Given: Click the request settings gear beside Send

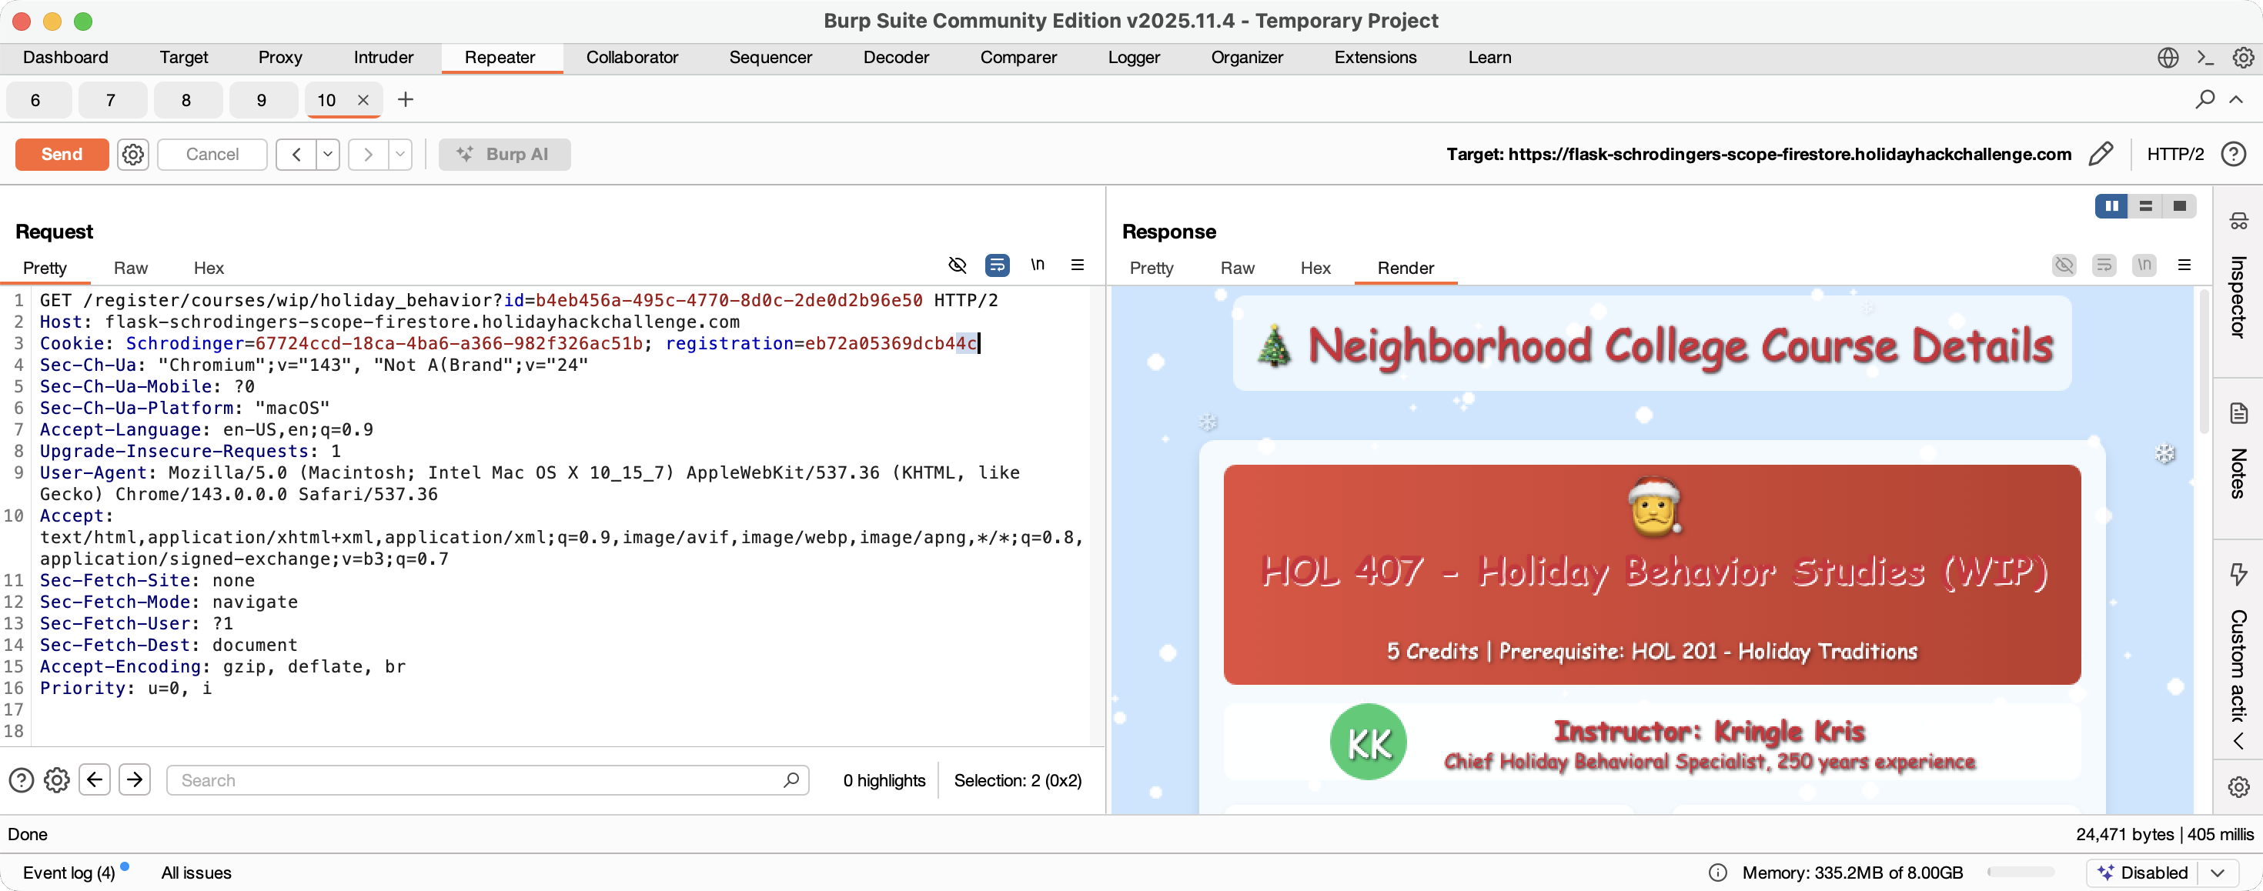Looking at the screenshot, I should [x=132, y=155].
